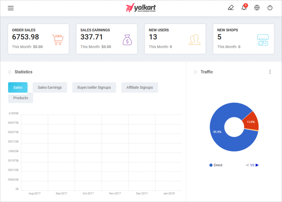282x202 pixels.
Task: Click the shopping cart icon on Order Sales
Action: [58, 39]
